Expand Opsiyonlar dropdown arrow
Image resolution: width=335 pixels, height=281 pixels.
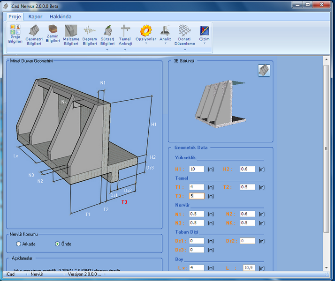[x=146, y=43]
